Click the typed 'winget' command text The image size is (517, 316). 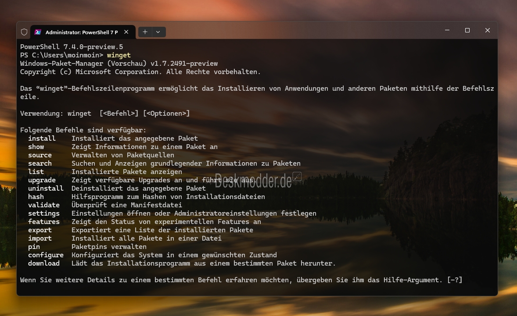click(118, 55)
